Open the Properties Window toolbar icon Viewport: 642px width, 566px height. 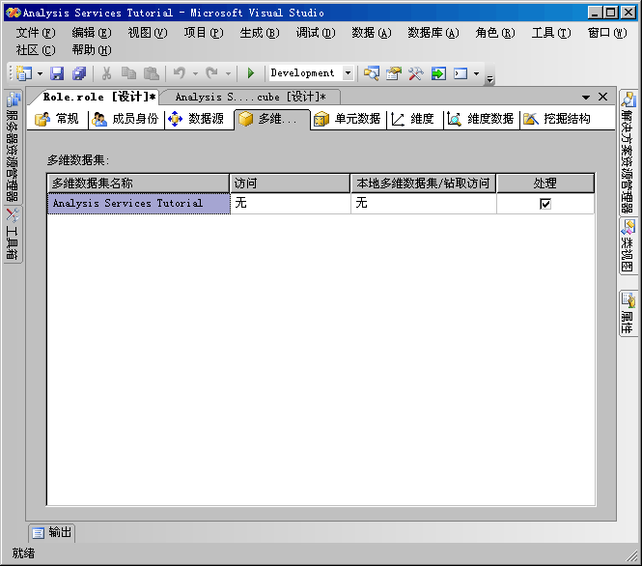394,73
